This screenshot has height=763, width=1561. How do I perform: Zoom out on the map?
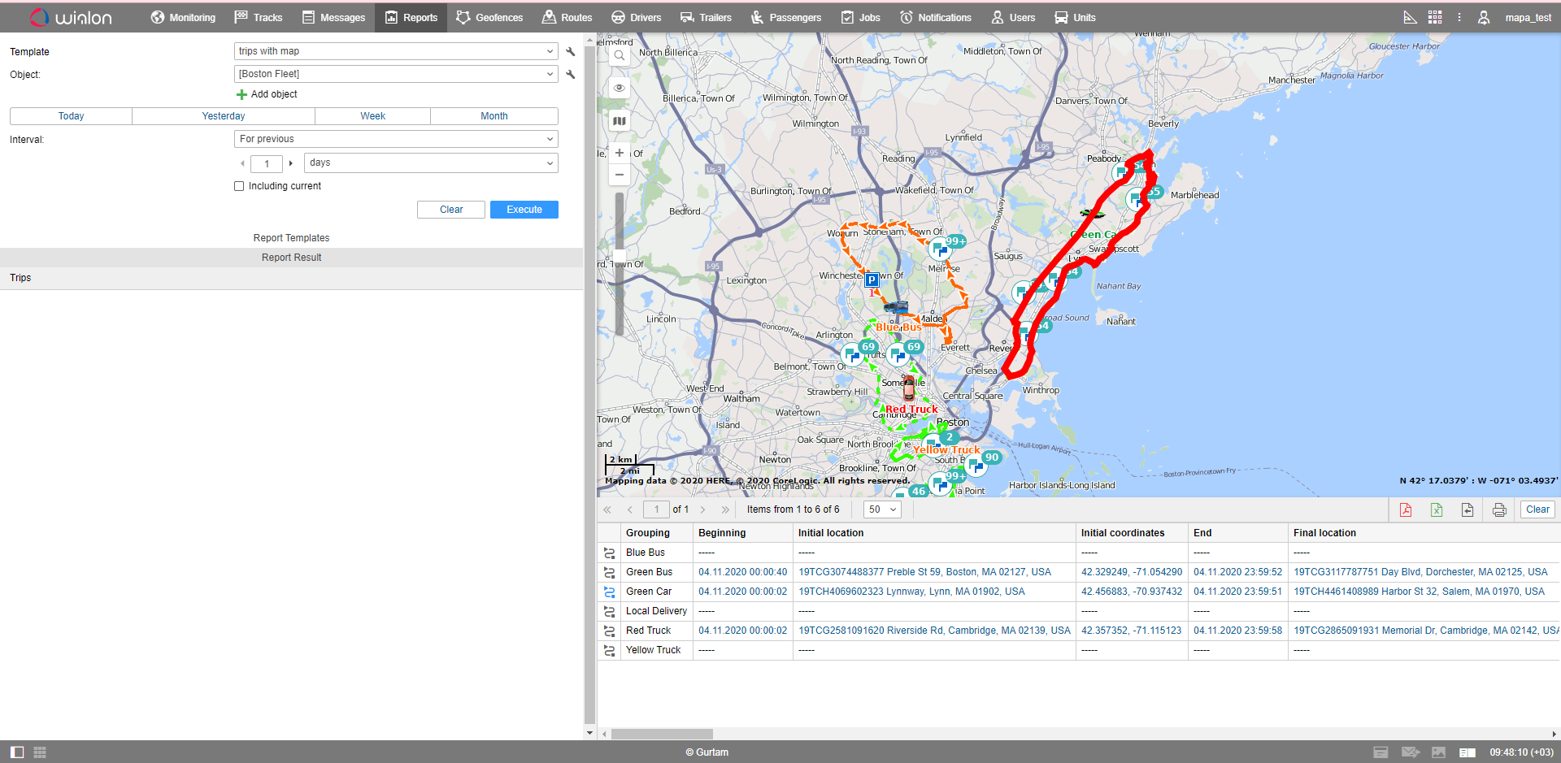620,175
